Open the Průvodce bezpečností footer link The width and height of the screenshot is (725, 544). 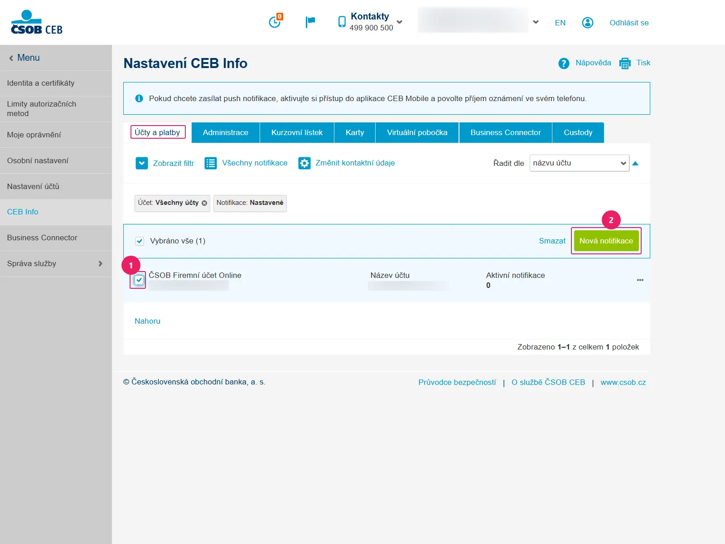click(457, 383)
